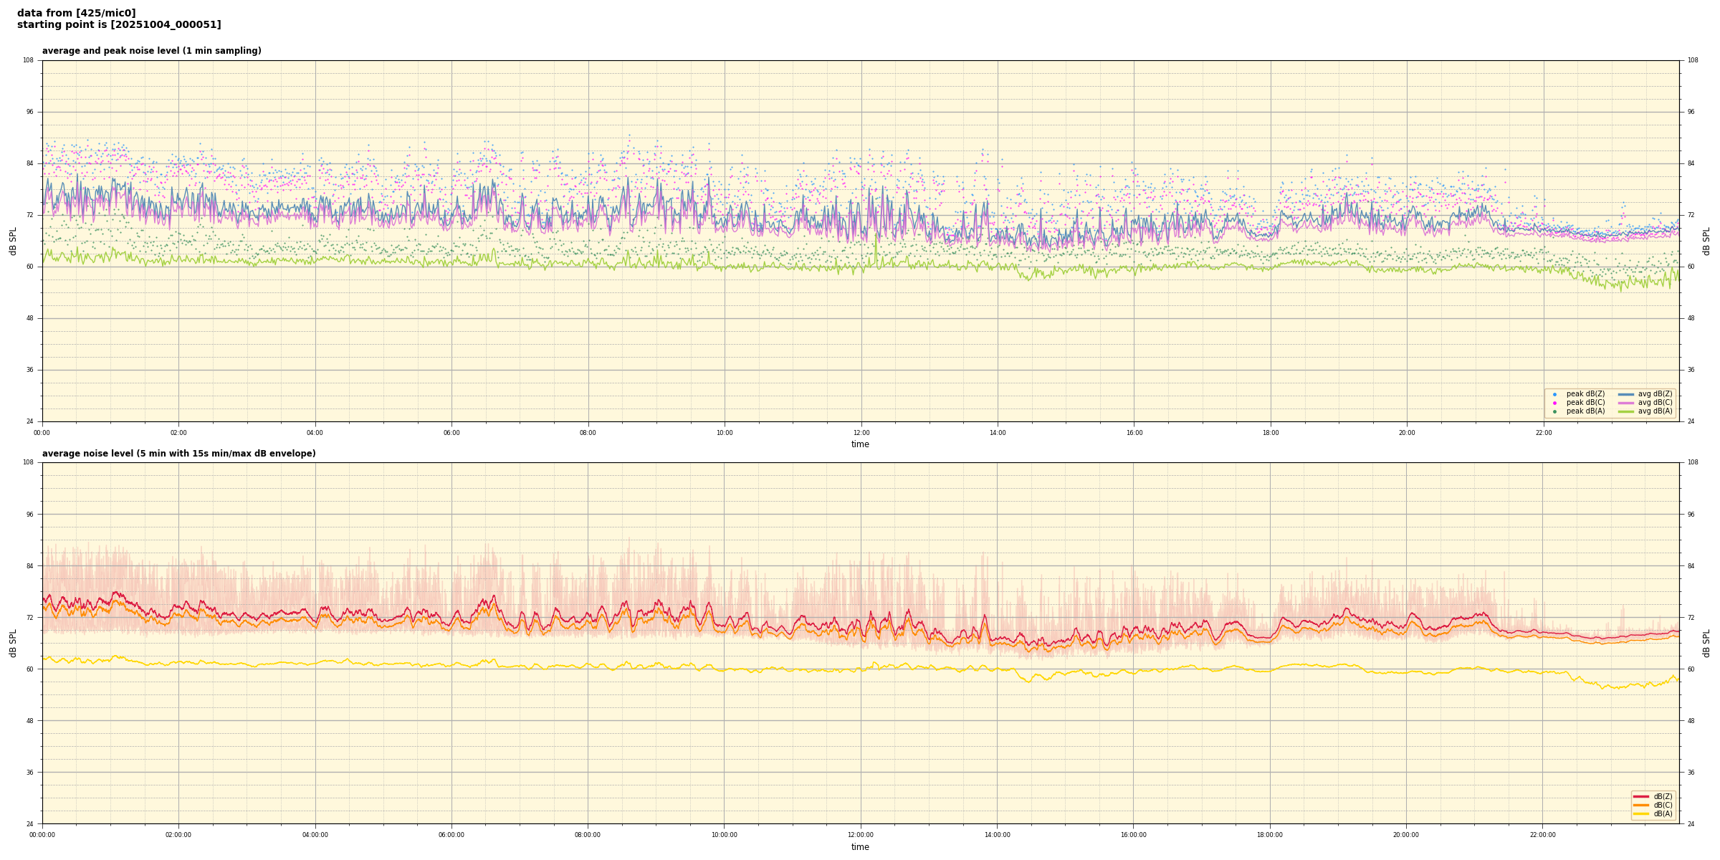Screen dimensions: 1720x860
Task: Click the starting point 20251004_000051 text
Action: point(119,25)
